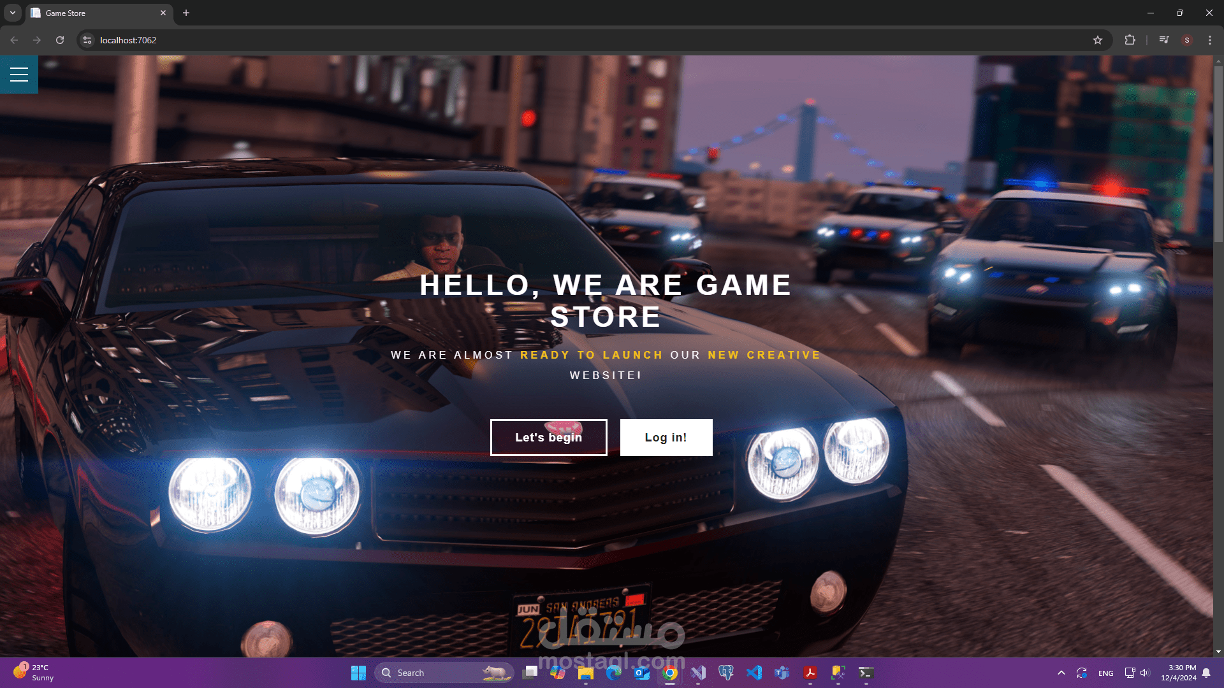Launch Copilot from the taskbar
The image size is (1224, 688).
(x=558, y=673)
